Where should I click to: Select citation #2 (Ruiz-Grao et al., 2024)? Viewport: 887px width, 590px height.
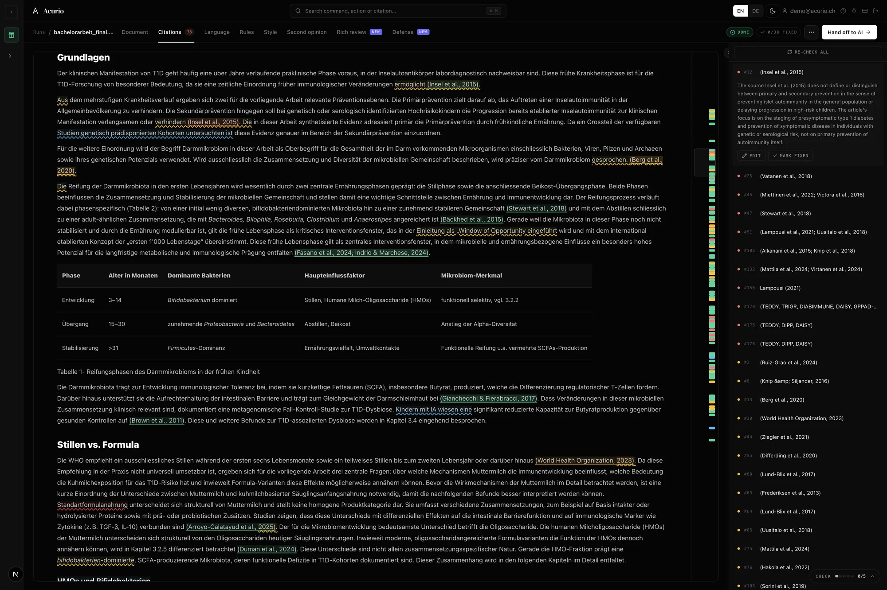point(806,363)
